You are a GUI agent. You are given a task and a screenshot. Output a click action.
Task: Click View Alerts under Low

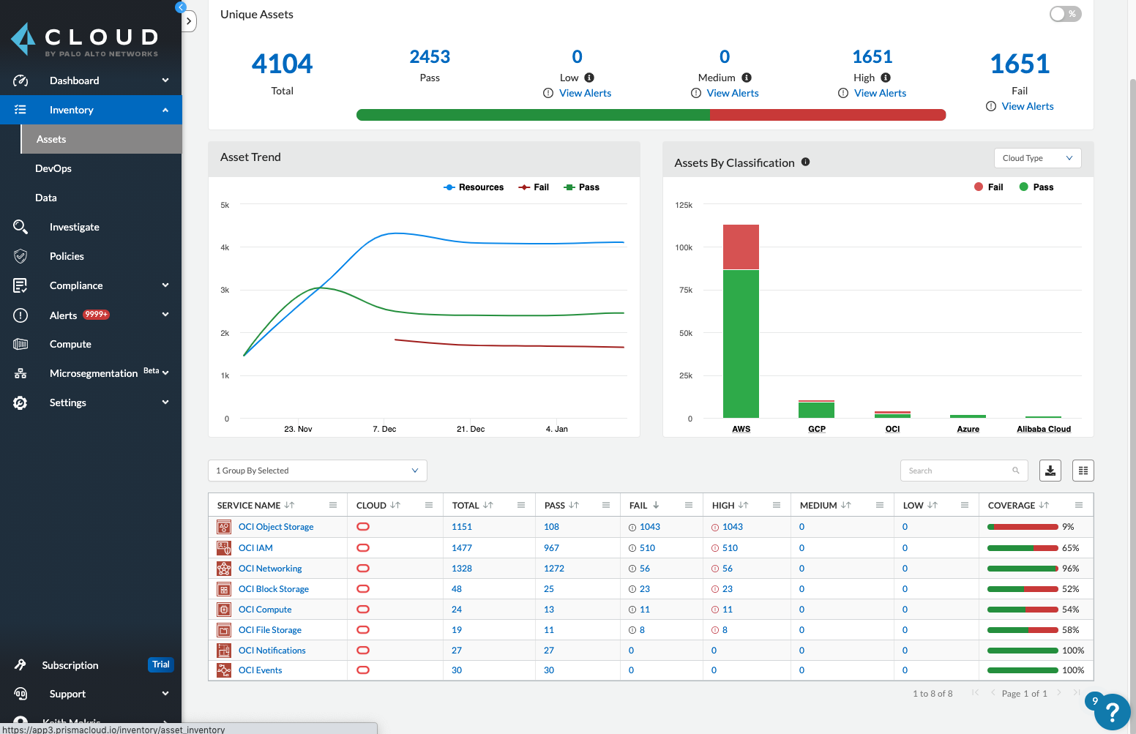585,93
